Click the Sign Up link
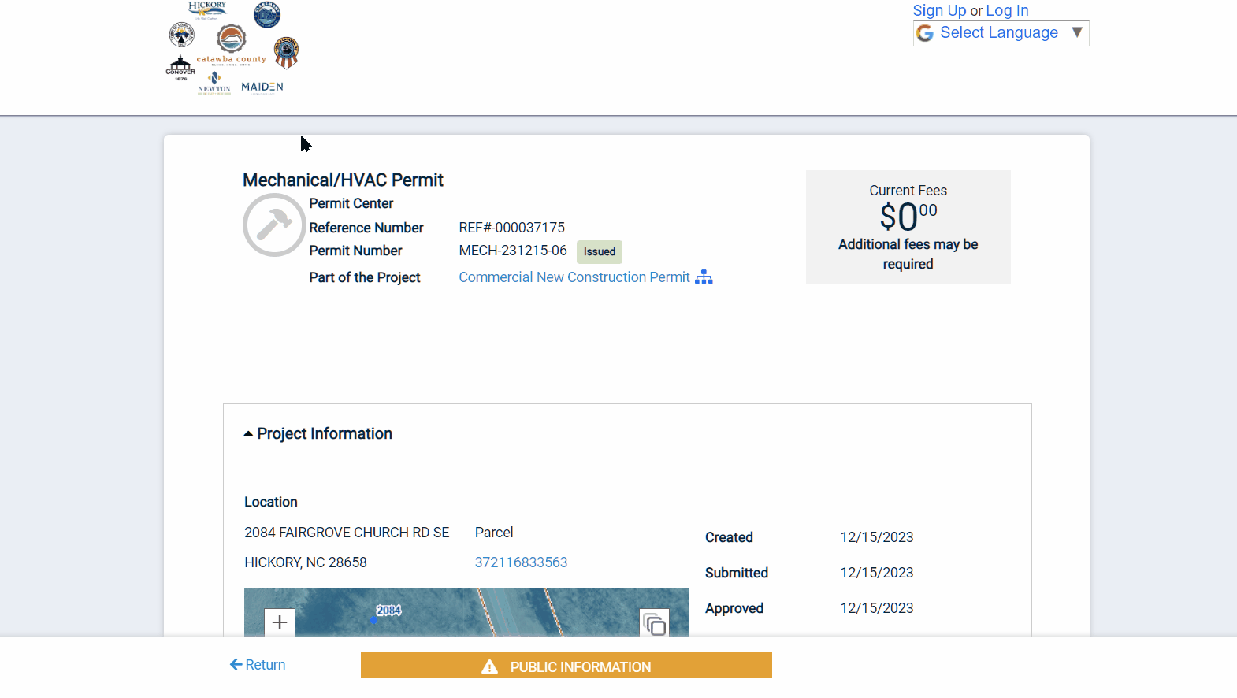The height and width of the screenshot is (698, 1237). 939,10
